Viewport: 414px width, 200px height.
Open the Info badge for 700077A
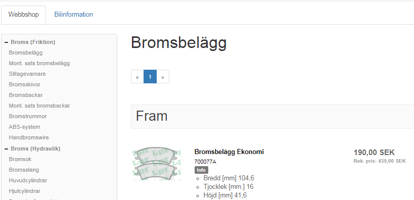pos(201,170)
